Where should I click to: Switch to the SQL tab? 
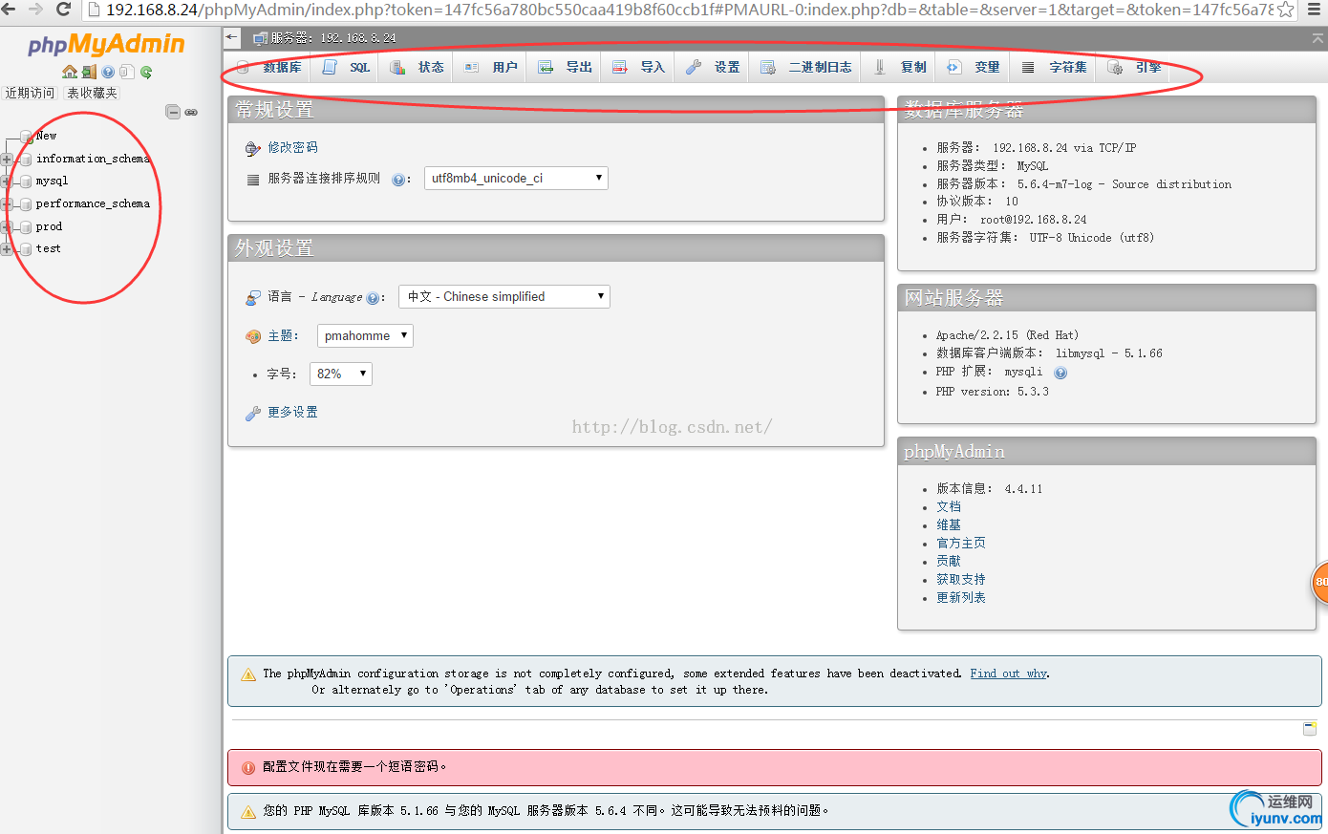[346, 68]
